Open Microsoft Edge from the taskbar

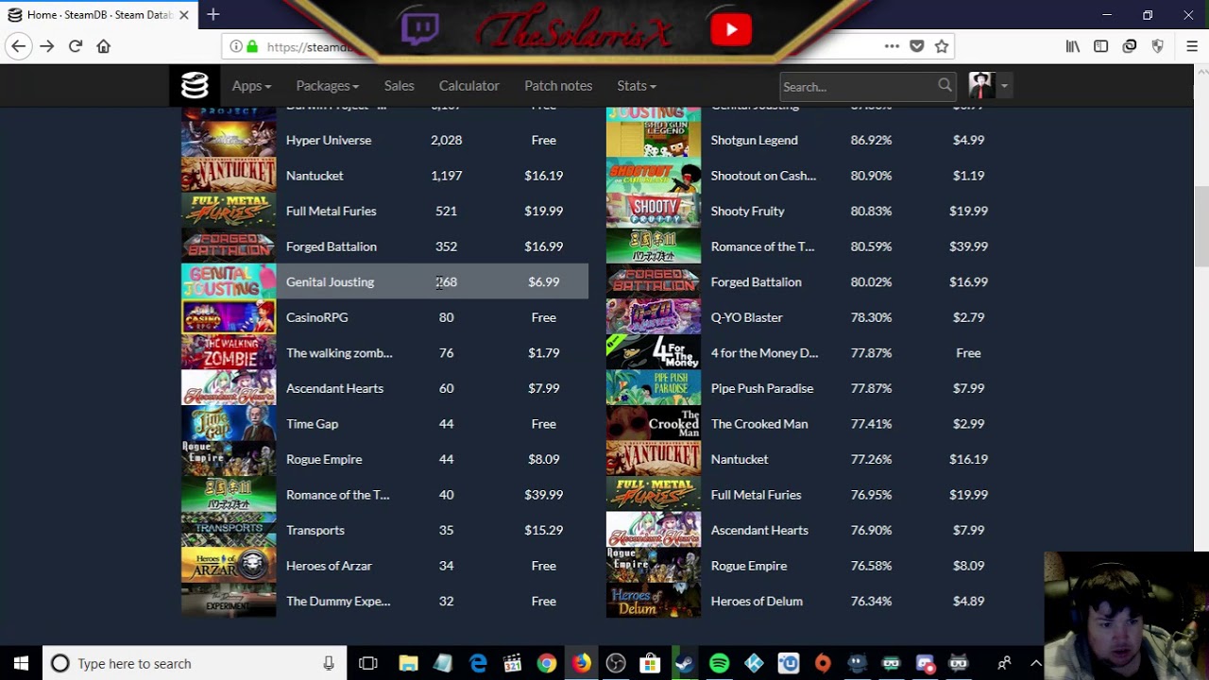click(478, 663)
